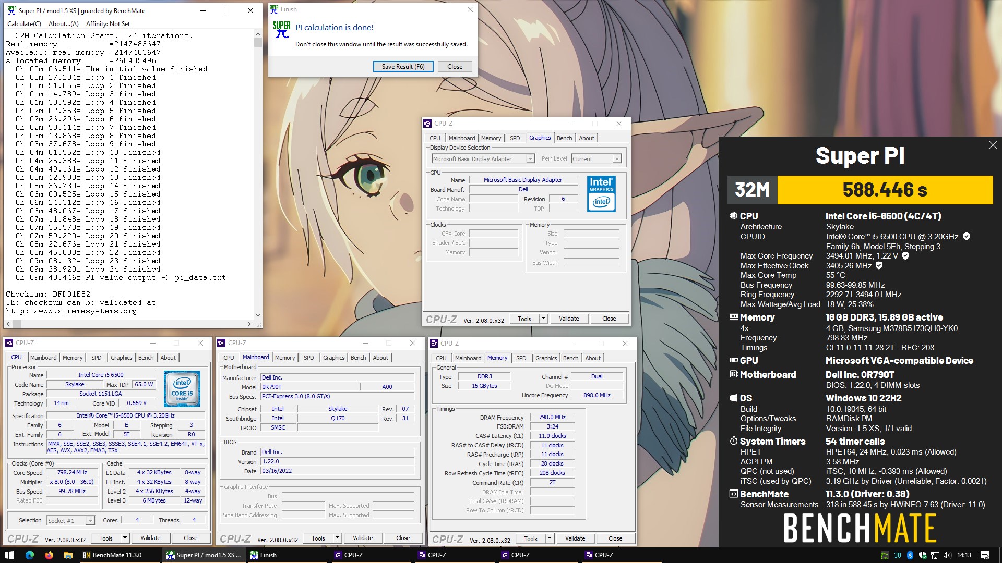
Task: Open the notification center icon
Action: tap(985, 555)
